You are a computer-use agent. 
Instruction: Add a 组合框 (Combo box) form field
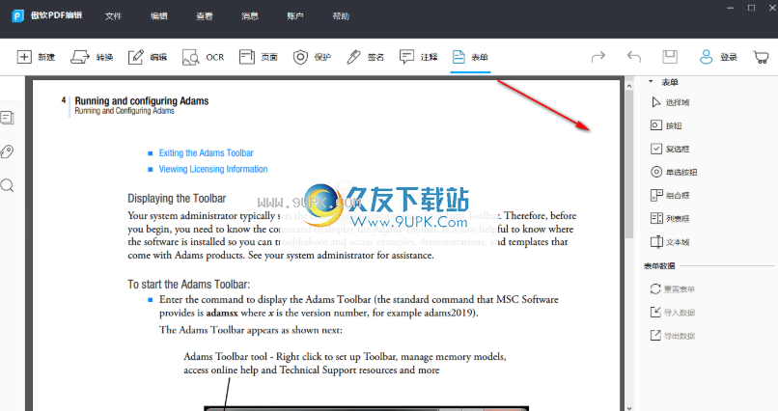pyautogui.click(x=670, y=195)
